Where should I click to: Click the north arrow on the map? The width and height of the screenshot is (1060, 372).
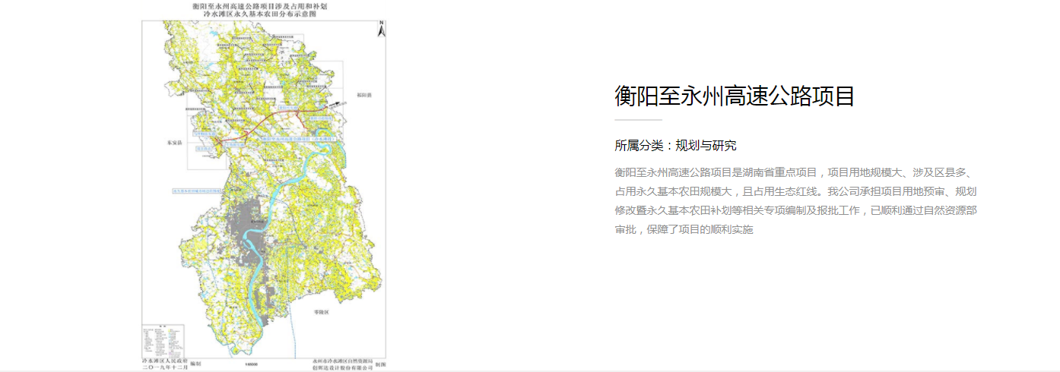pyautogui.click(x=382, y=30)
